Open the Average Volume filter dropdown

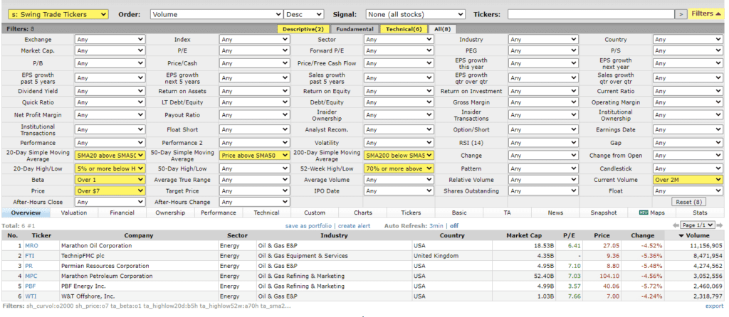[x=399, y=180]
